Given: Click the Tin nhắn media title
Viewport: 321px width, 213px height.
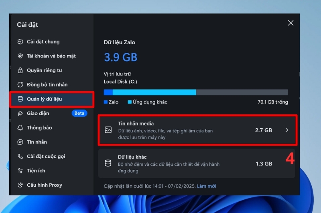Looking at the screenshot, I should [x=136, y=123].
